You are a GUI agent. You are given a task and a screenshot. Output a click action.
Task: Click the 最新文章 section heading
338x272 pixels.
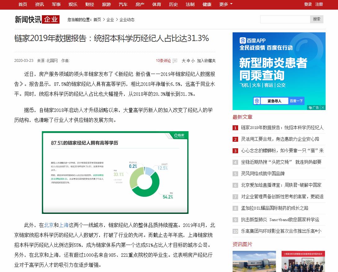click(242, 117)
